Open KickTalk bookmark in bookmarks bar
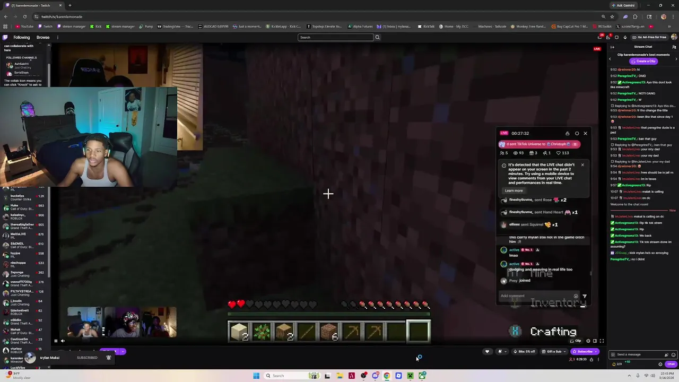The height and width of the screenshot is (382, 679). (x=426, y=27)
